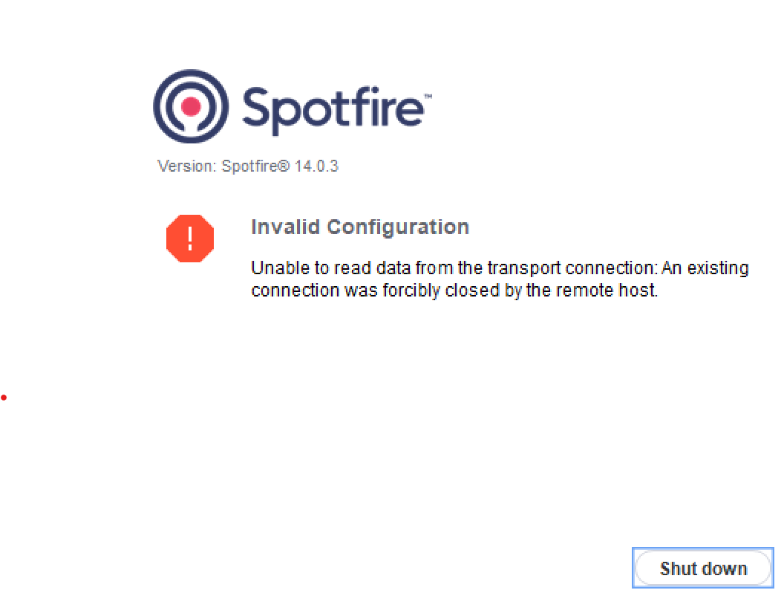The image size is (784, 593).
Task: Click the exclamation mark inside the warning icon
Action: coord(189,238)
